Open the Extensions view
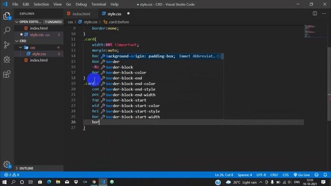The width and height of the screenshot is (331, 186). coord(7,74)
